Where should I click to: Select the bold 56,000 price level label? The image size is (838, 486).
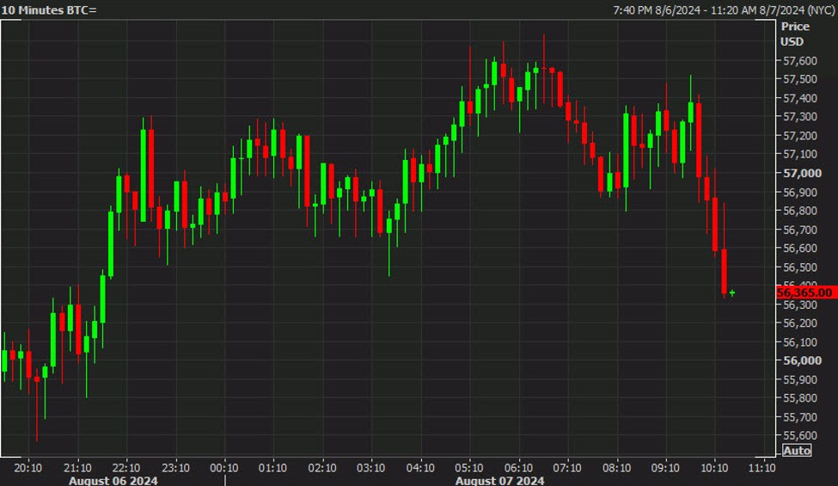(799, 360)
